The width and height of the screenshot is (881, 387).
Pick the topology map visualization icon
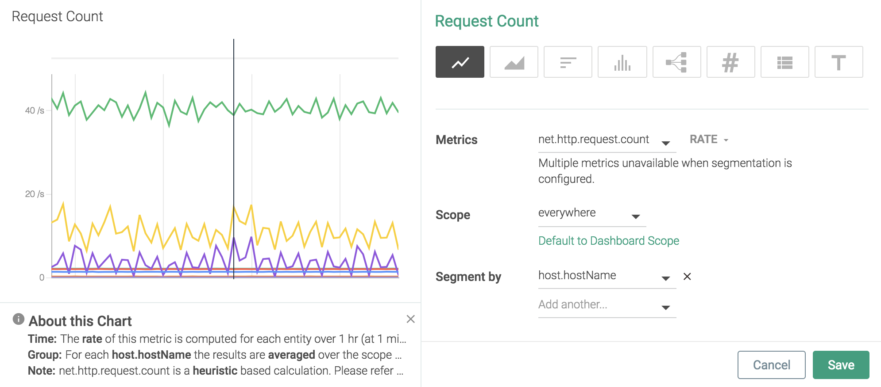[x=677, y=62]
